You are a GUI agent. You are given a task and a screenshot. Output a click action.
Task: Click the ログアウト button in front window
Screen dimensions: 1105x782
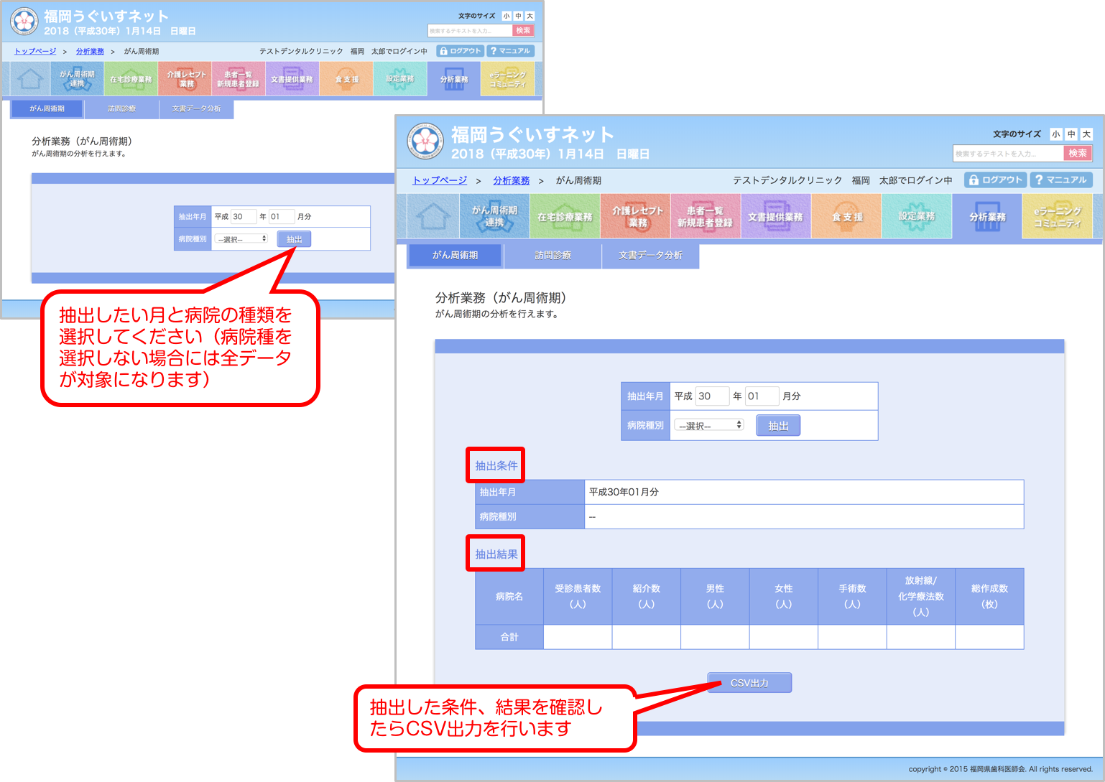[x=995, y=180]
